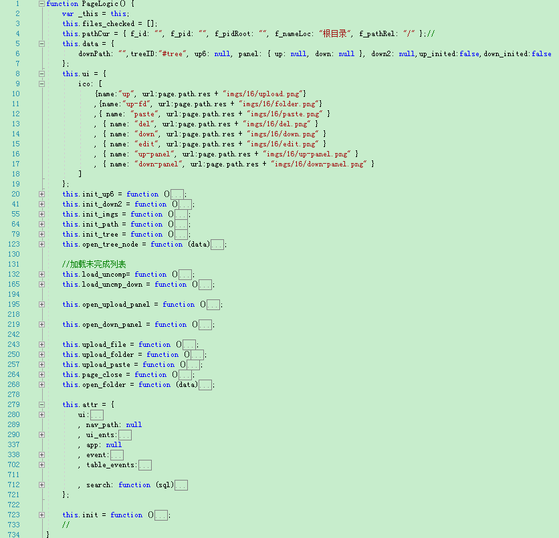Expand the page_close function
This screenshot has width=559, height=538.
click(x=41, y=374)
